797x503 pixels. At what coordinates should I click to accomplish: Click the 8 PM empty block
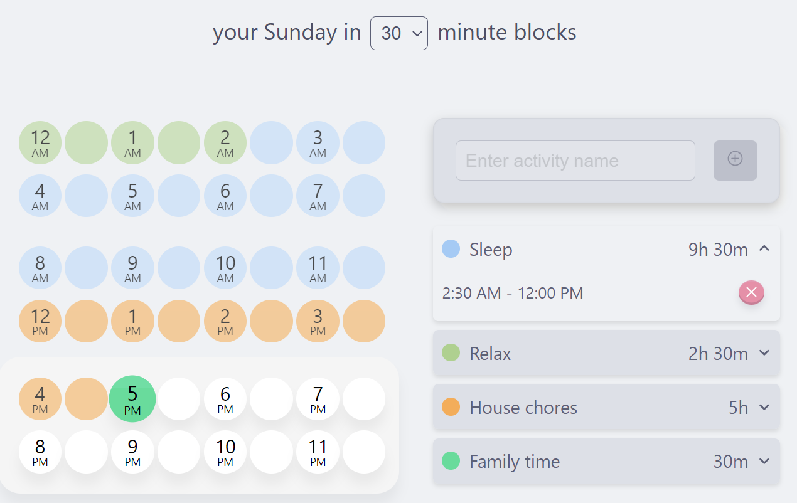[40, 452]
